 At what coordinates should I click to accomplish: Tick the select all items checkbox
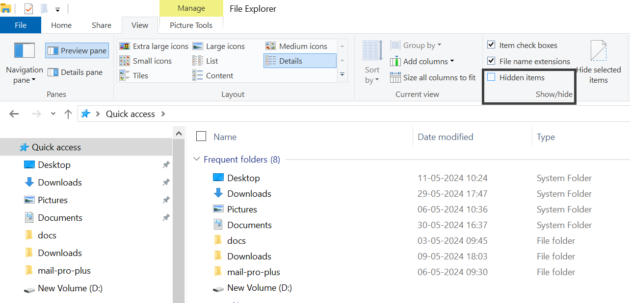click(x=201, y=137)
